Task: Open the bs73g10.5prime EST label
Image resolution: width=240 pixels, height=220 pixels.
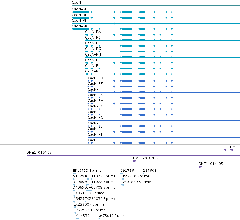Action: point(113,216)
